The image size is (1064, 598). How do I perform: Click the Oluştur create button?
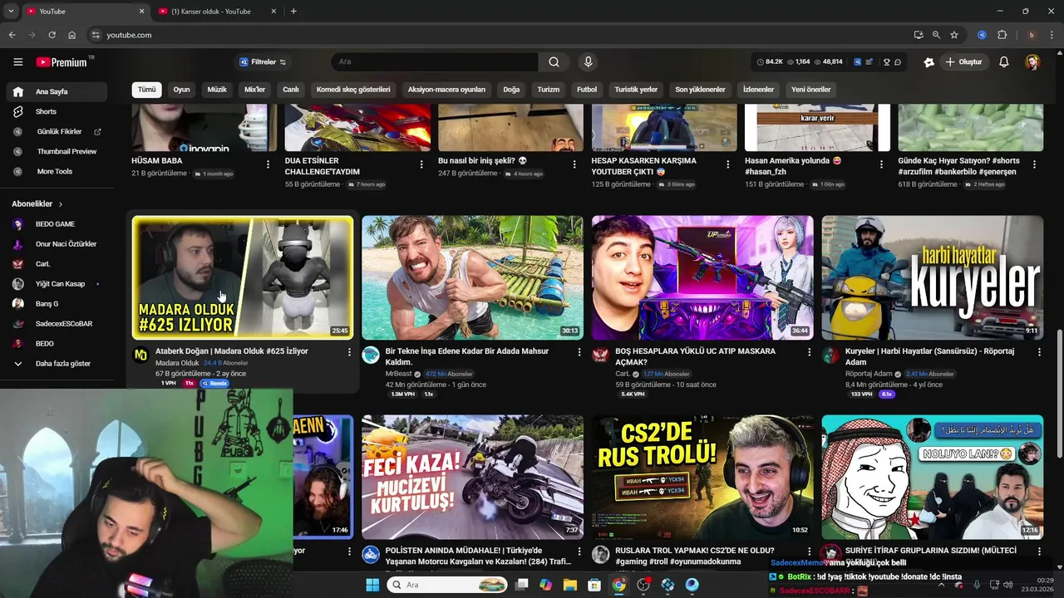tap(964, 62)
